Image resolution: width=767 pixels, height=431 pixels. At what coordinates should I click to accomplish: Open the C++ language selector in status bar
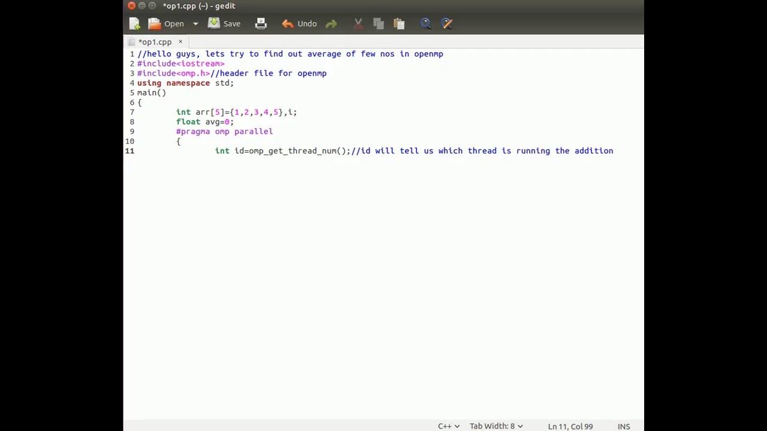coord(449,426)
